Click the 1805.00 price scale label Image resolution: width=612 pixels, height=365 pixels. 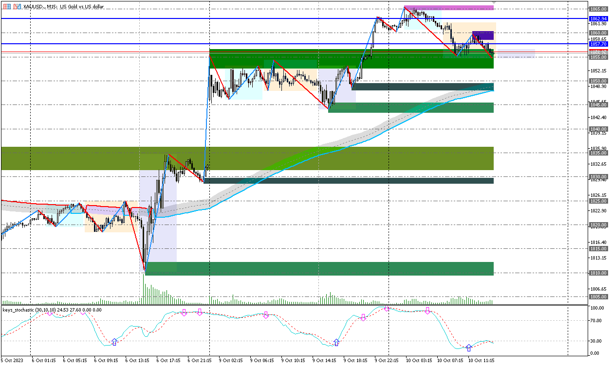point(598,296)
